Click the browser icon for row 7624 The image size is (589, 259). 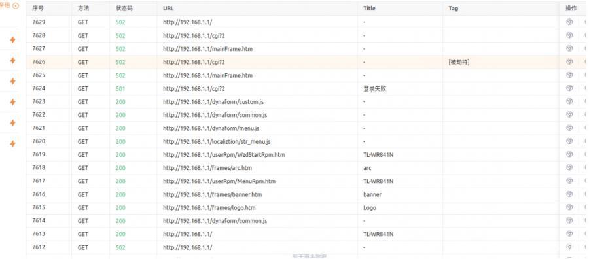(x=569, y=88)
